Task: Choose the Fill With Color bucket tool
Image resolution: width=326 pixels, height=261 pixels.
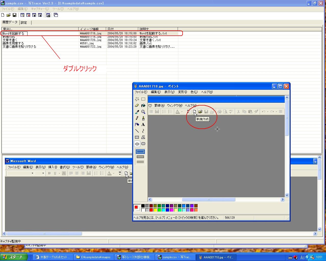Action: coord(143,105)
